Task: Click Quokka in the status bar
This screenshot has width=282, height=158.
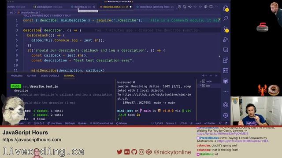Action: (x=82, y=123)
